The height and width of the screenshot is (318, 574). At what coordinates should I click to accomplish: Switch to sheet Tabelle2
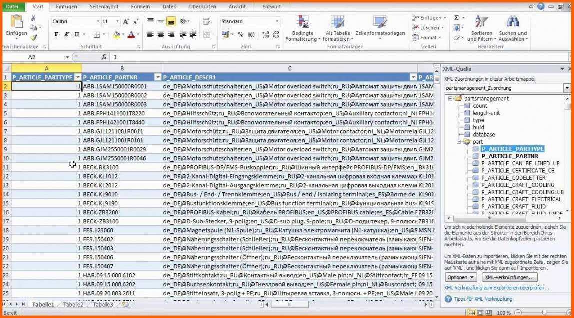[73, 304]
